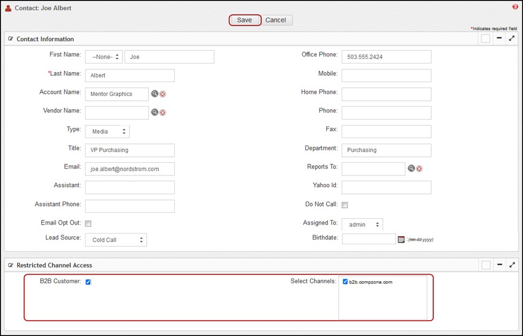This screenshot has height=336, width=523.
Task: Click the Title field with VP Purchasing
Action: 130,150
